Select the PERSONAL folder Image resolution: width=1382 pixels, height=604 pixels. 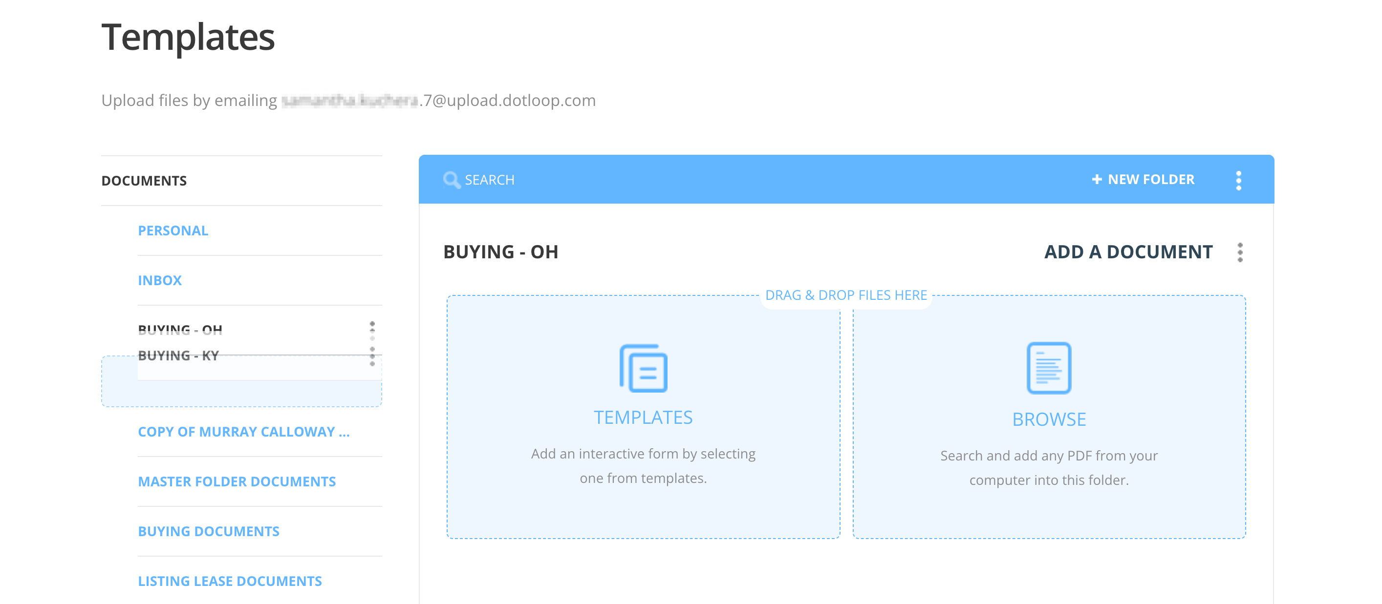[173, 230]
